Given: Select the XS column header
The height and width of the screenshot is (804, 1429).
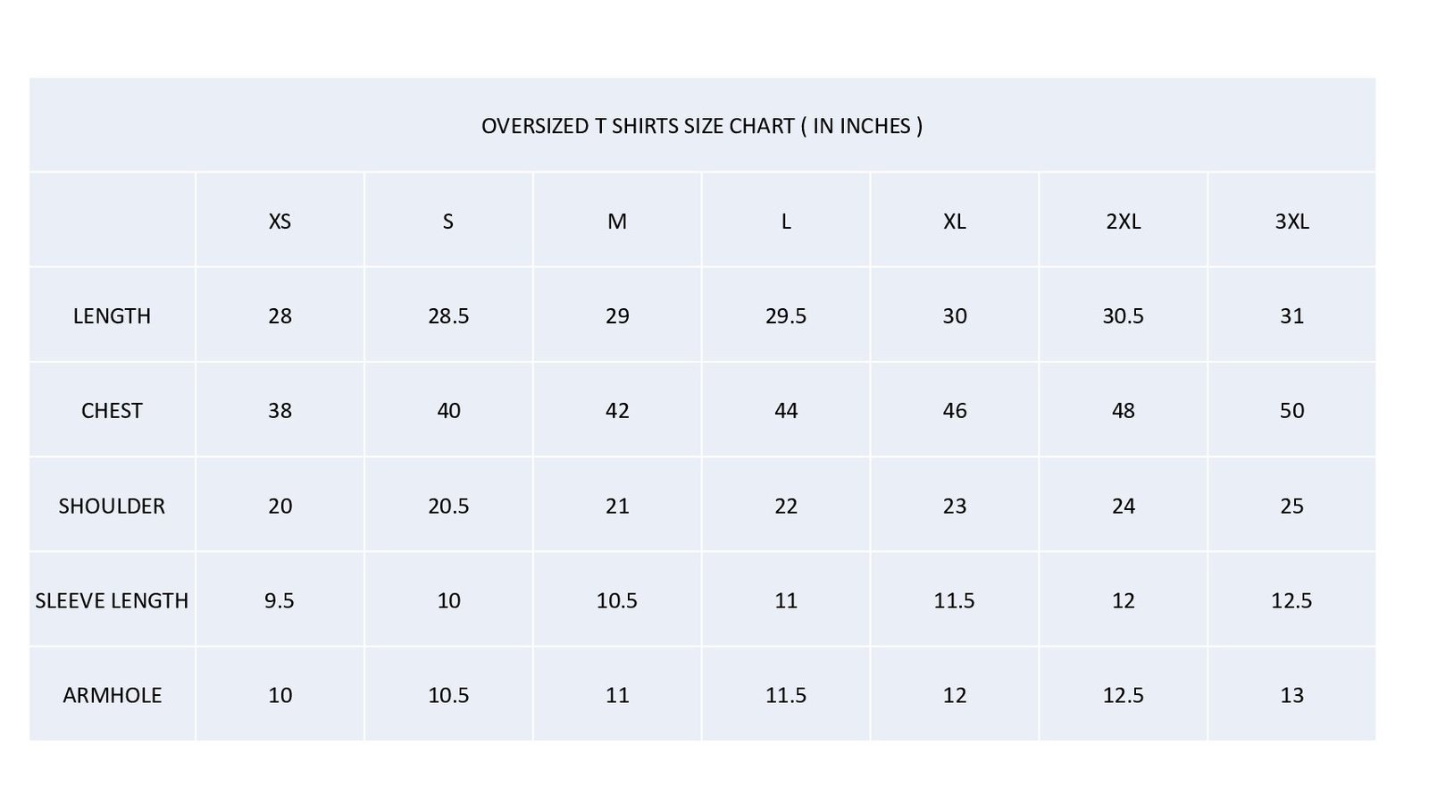Looking at the screenshot, I should [280, 222].
